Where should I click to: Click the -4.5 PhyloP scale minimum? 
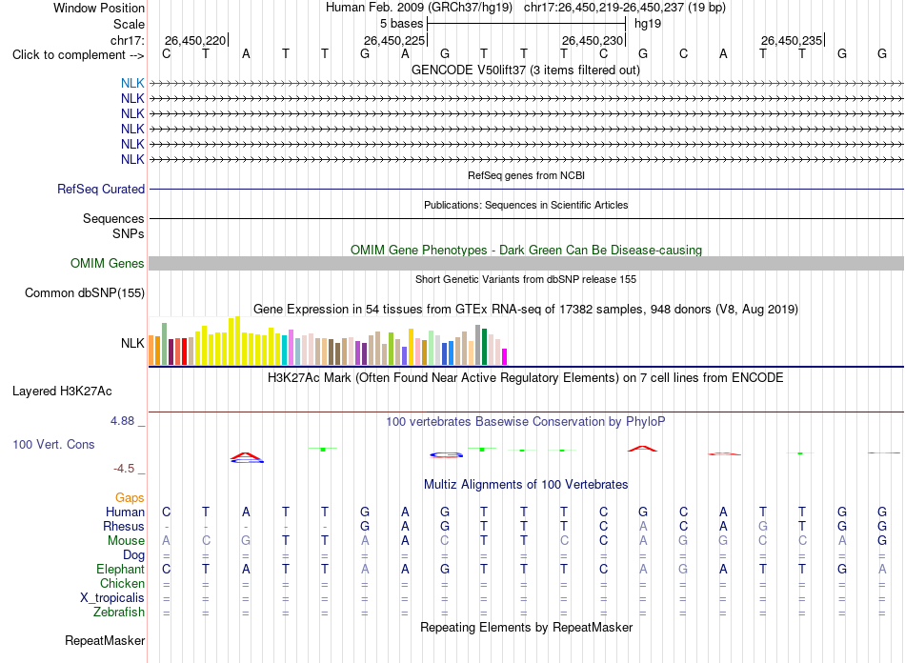[x=124, y=468]
